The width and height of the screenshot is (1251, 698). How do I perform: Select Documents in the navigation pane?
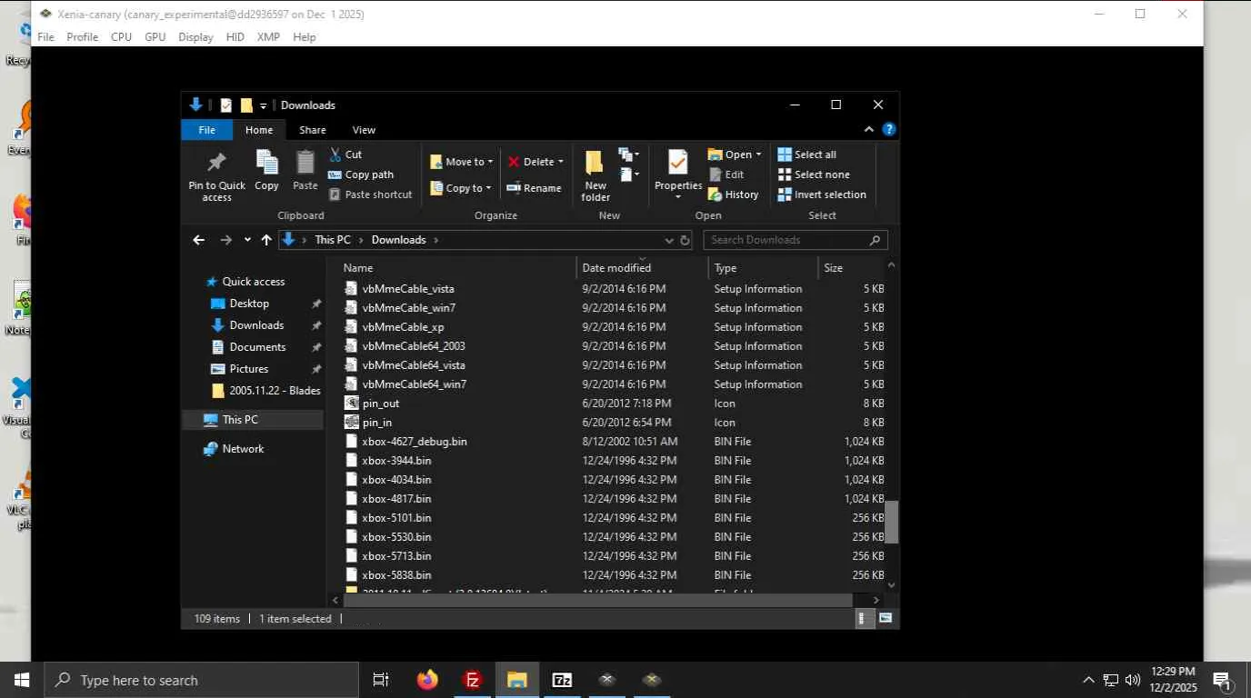click(x=257, y=347)
